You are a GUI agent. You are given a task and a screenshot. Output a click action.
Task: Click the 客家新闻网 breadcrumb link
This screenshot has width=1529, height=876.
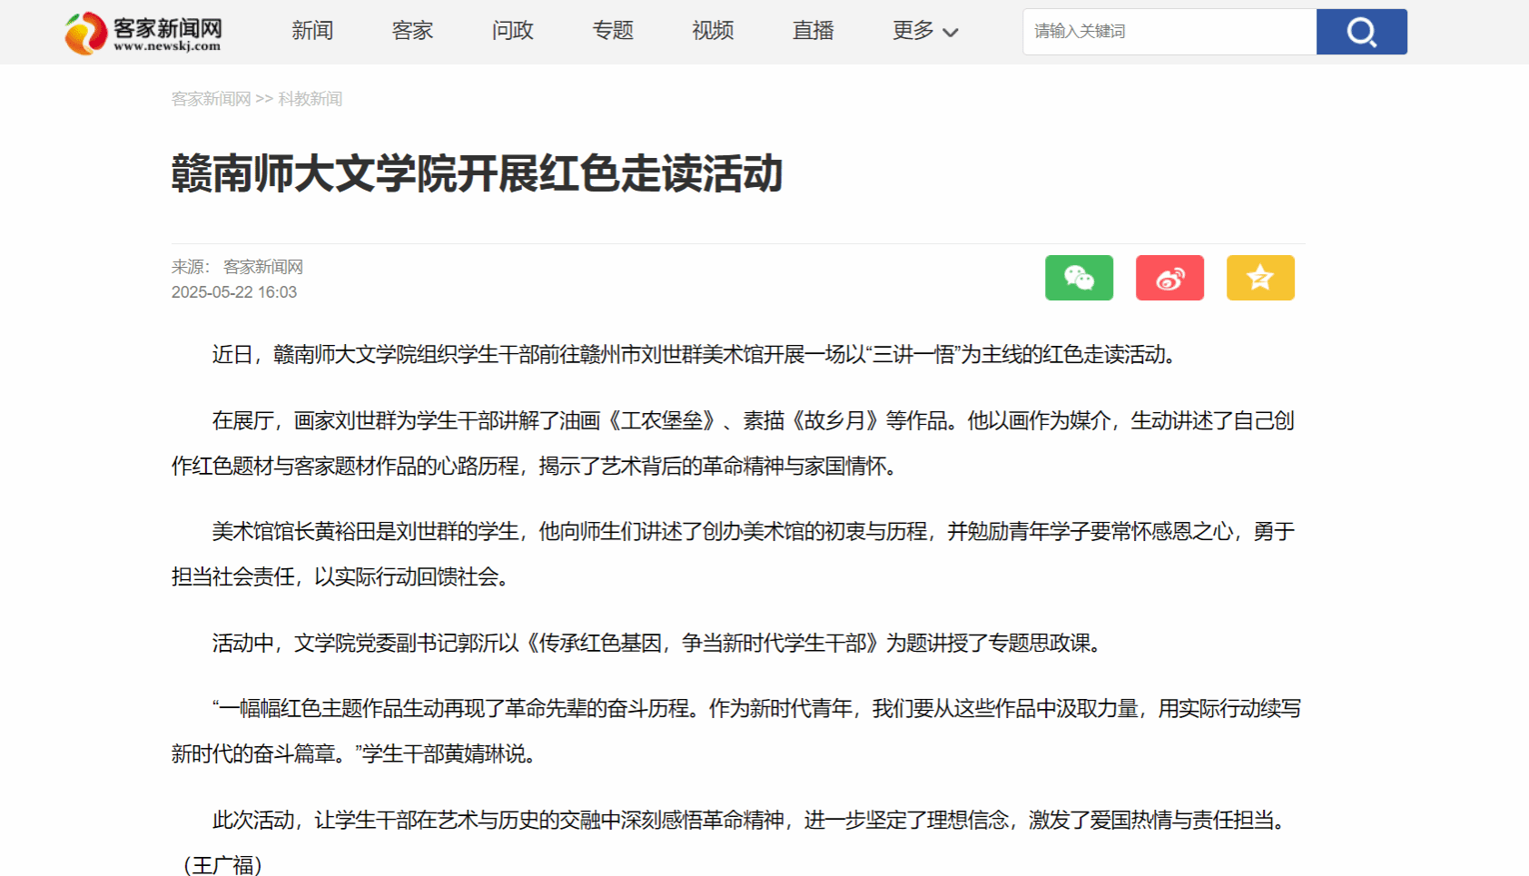(211, 99)
